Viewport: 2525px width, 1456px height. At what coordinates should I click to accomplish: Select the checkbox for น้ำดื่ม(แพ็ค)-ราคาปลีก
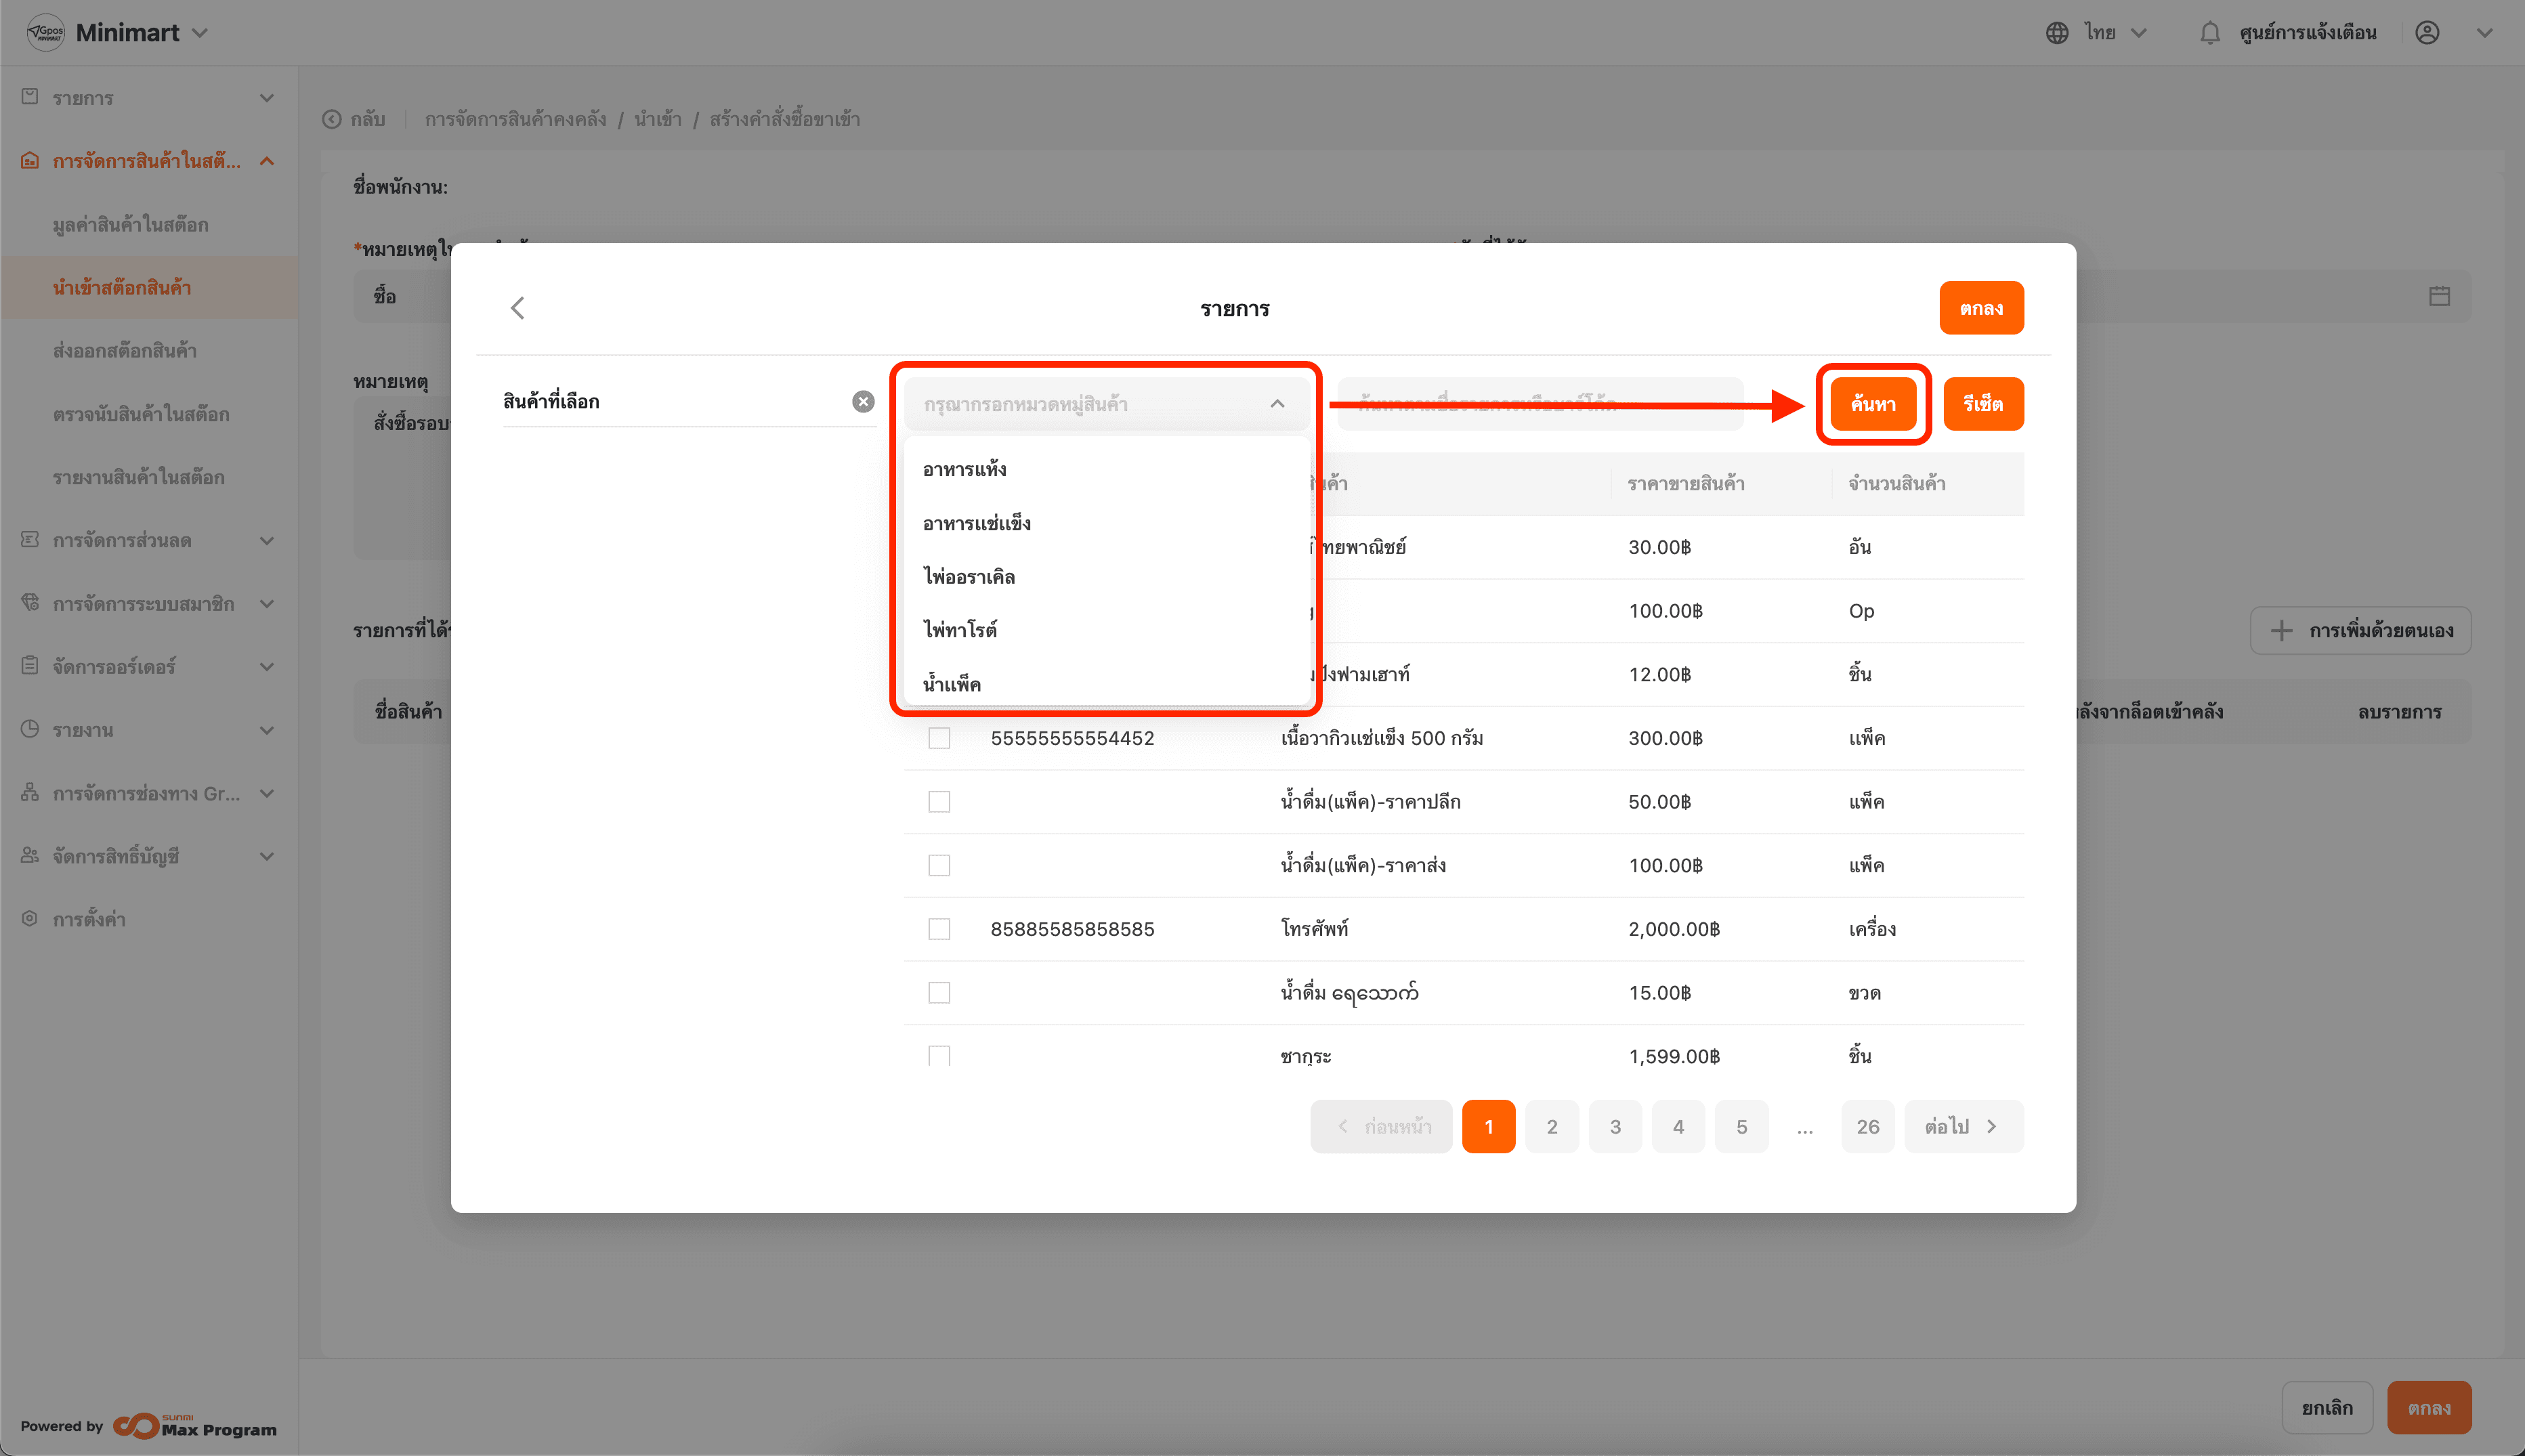(939, 802)
